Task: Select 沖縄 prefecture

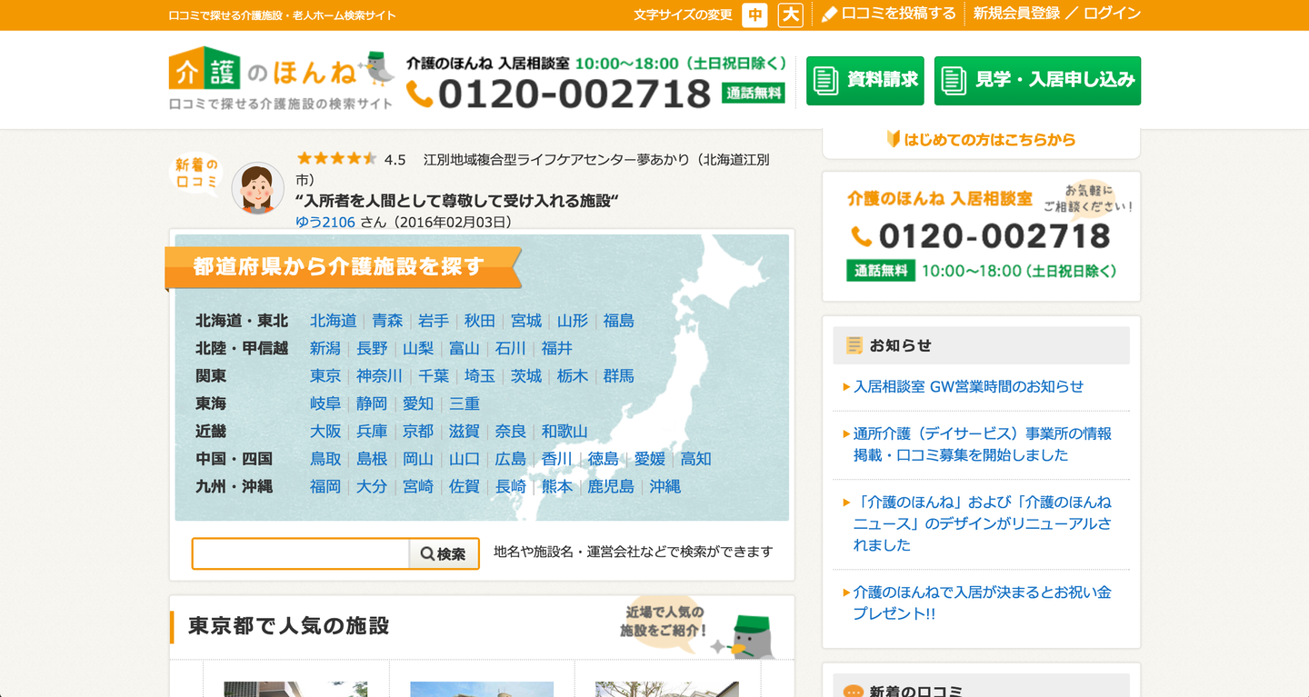Action: point(665,487)
